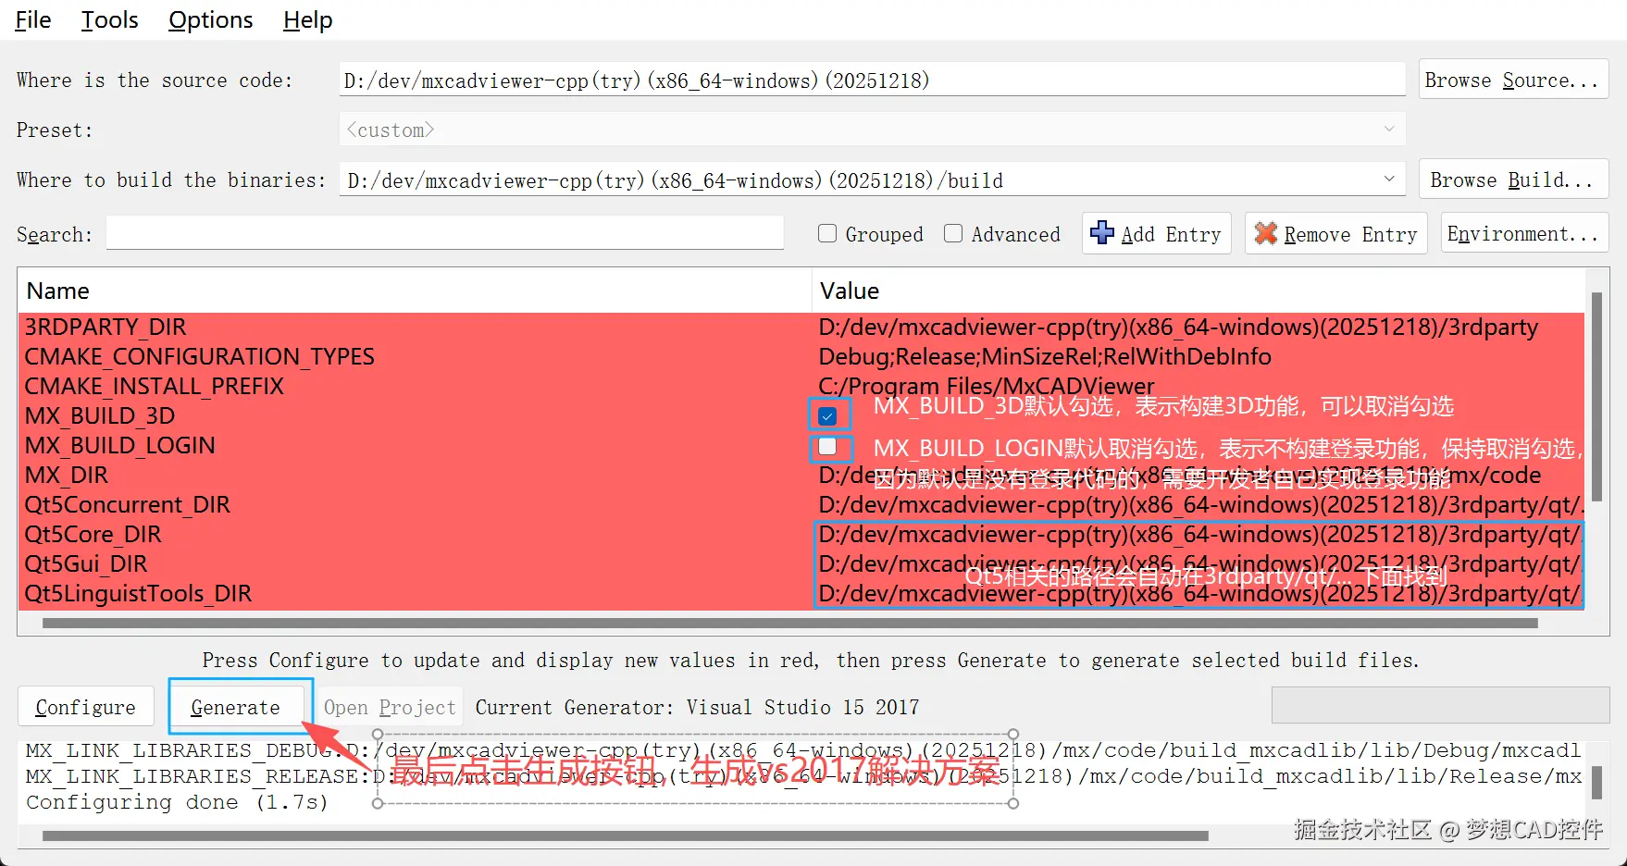This screenshot has width=1627, height=866.
Task: Select the CMAKE_CONFIGURATION_TYPES entry
Action: click(x=199, y=356)
